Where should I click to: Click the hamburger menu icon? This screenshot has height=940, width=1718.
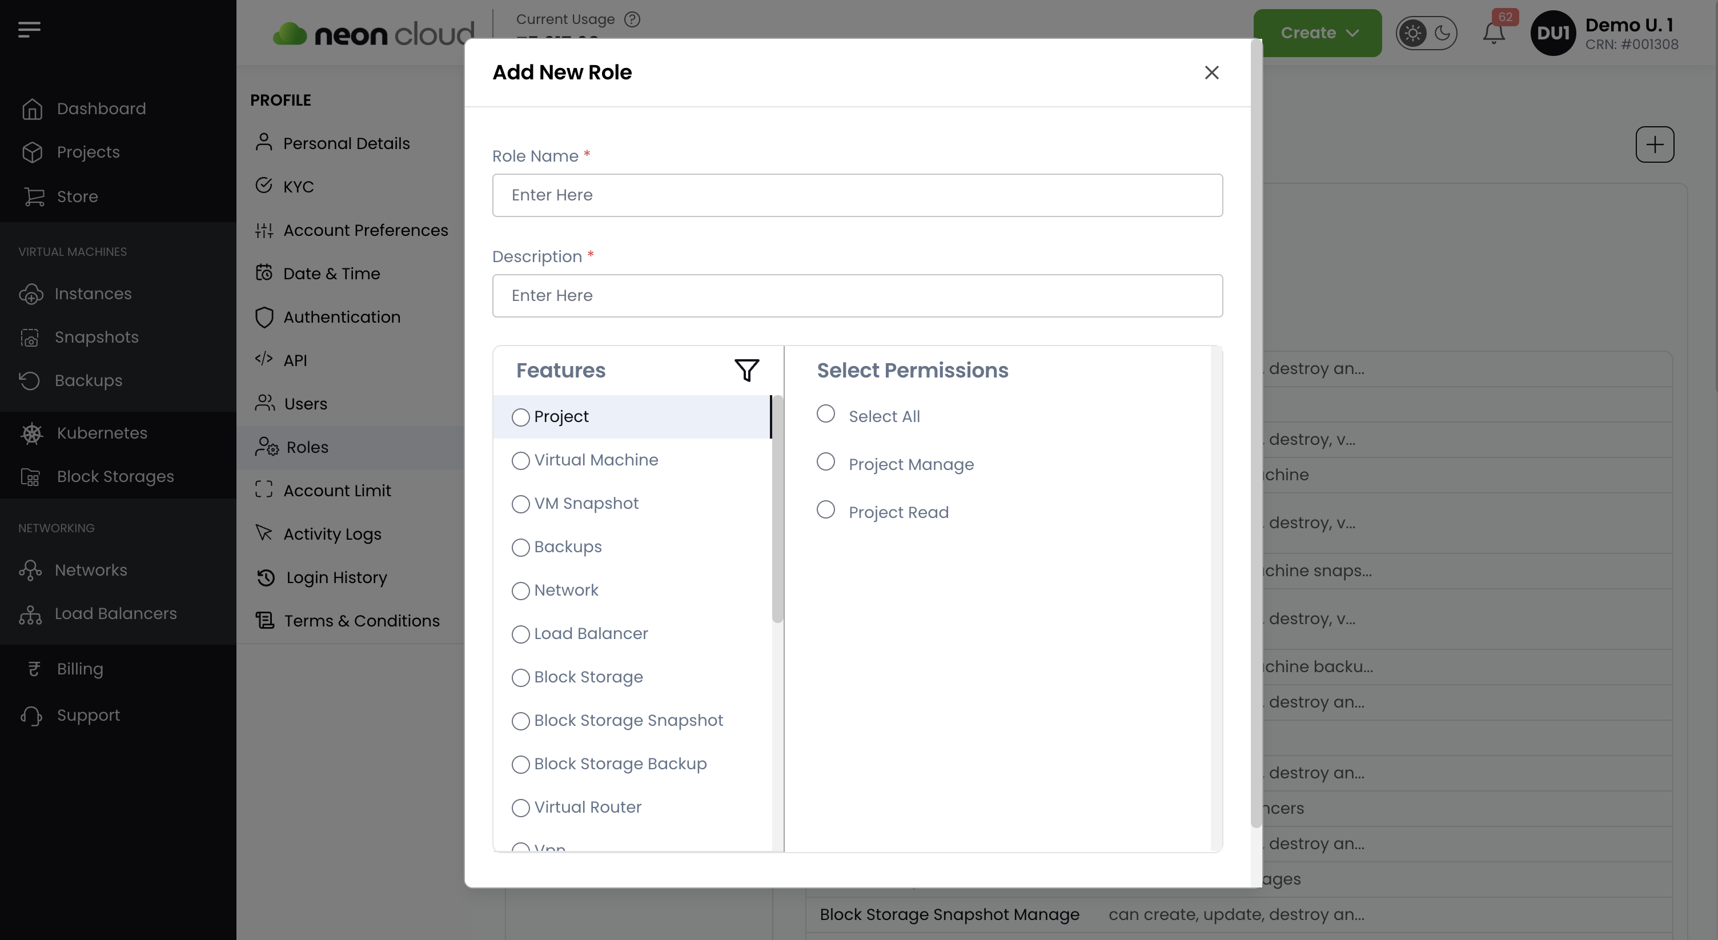[x=29, y=29]
